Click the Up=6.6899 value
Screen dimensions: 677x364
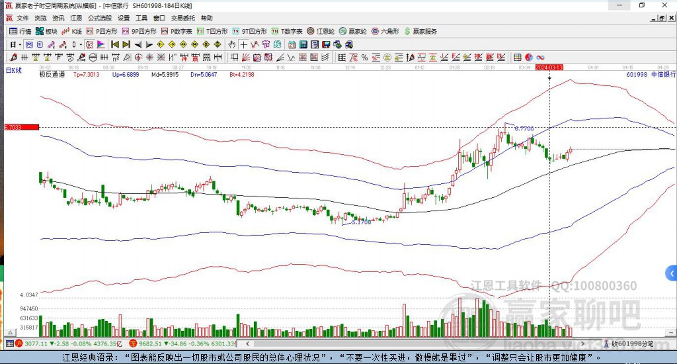(126, 74)
